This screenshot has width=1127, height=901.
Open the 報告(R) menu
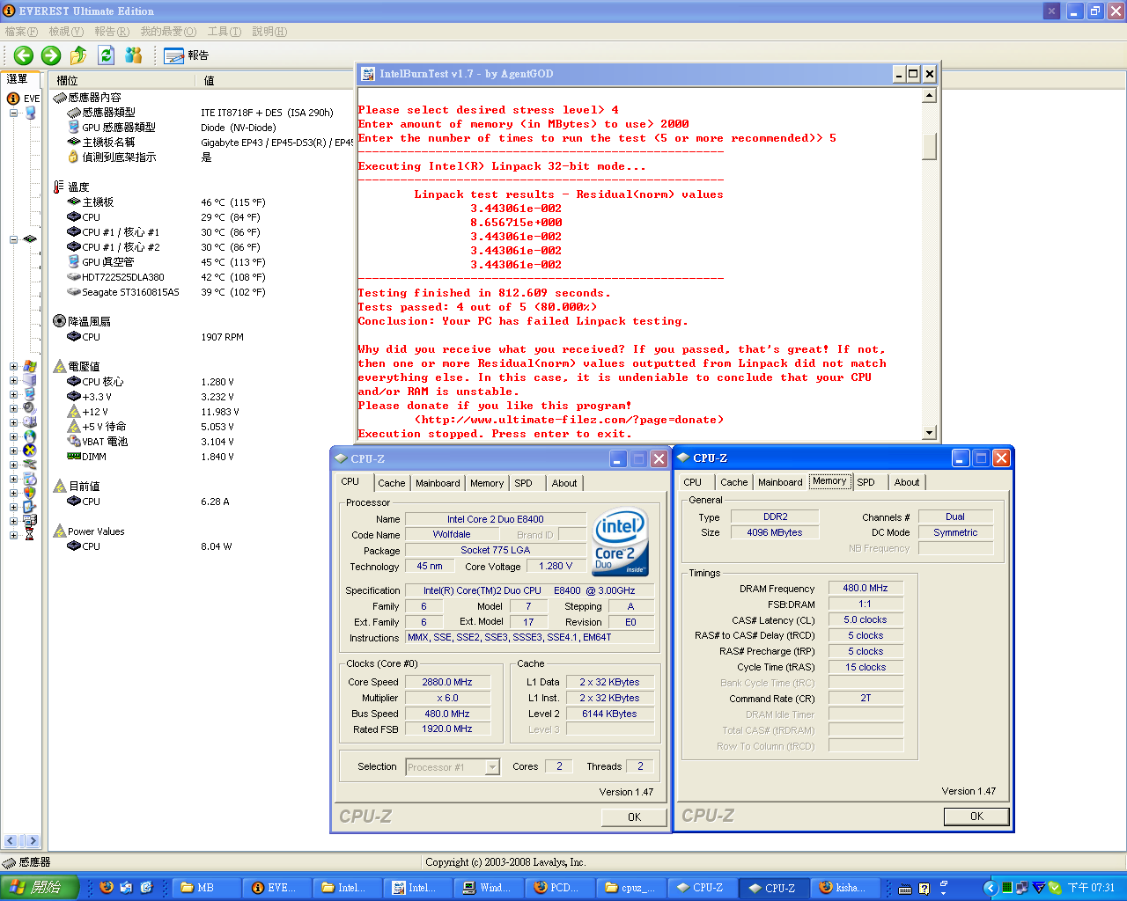[x=112, y=32]
